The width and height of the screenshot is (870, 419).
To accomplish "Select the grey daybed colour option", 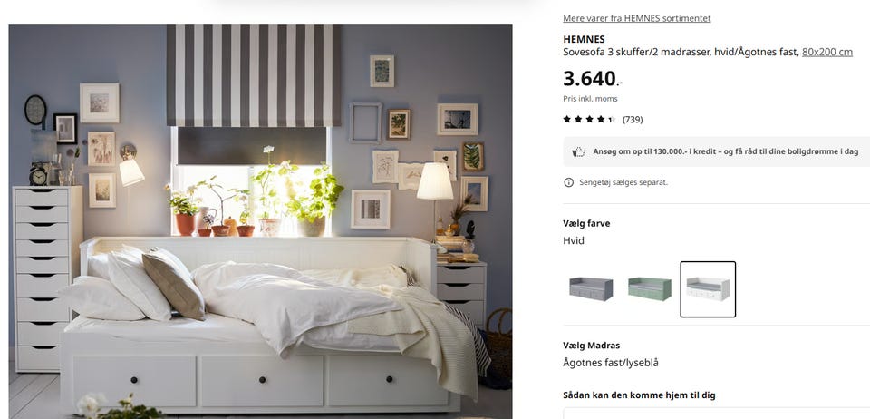I will tap(591, 289).
